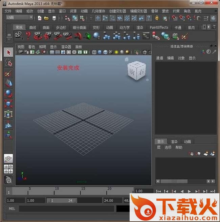Choose the Scale tool cube icon
Viewport: 220px width, 222px height.
coord(8,104)
